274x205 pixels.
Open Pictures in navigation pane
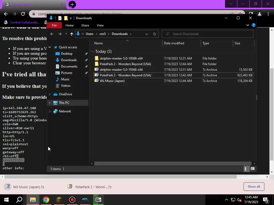tap(66, 73)
